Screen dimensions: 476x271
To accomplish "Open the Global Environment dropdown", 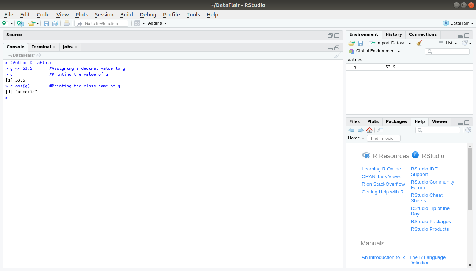I will pyautogui.click(x=374, y=51).
